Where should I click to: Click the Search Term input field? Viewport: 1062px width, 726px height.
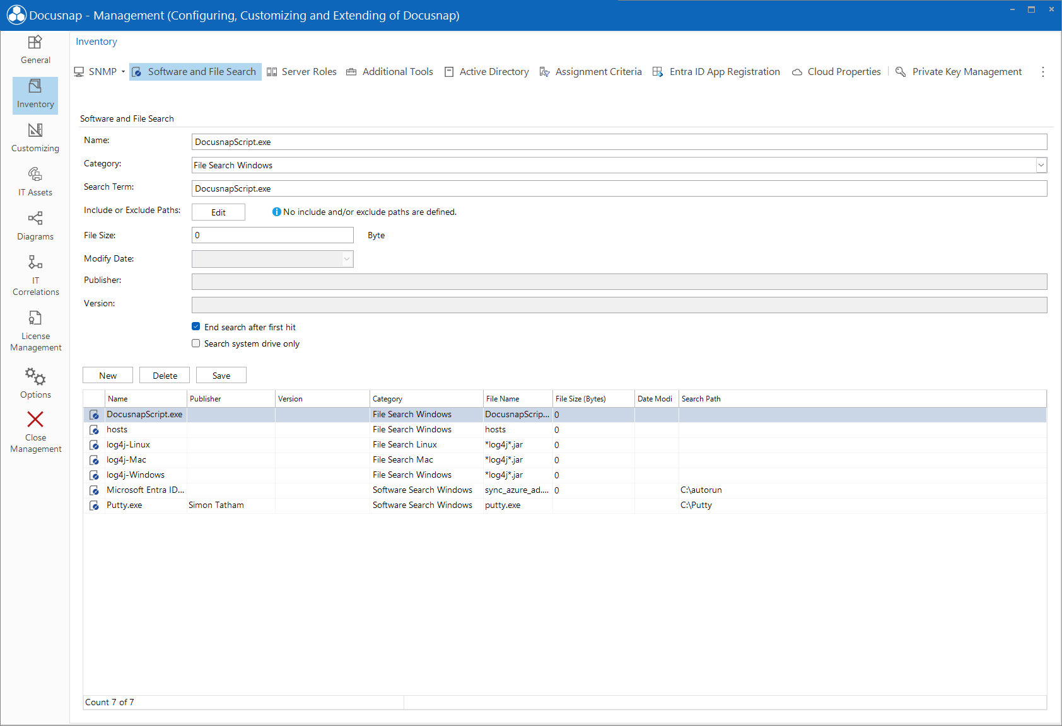pyautogui.click(x=619, y=188)
